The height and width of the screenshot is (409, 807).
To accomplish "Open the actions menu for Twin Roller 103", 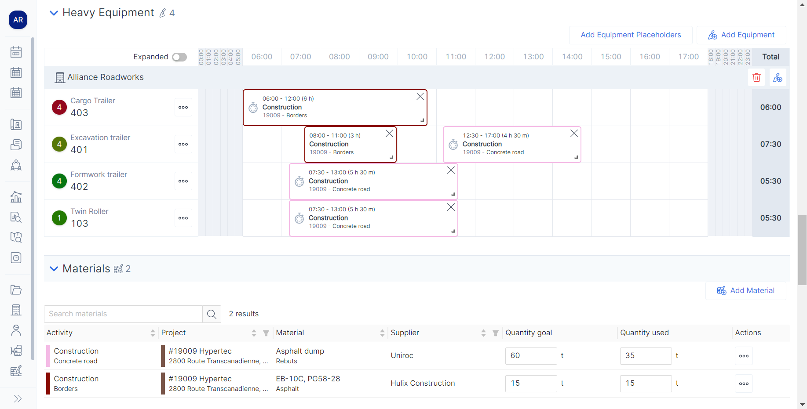I will coord(183,217).
